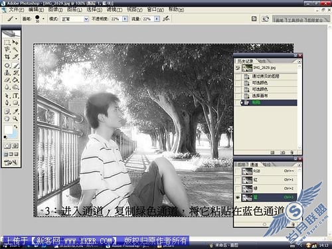Open the 不透明度 opacity slider arrow
This screenshot has width=332, height=249.
(x=125, y=19)
